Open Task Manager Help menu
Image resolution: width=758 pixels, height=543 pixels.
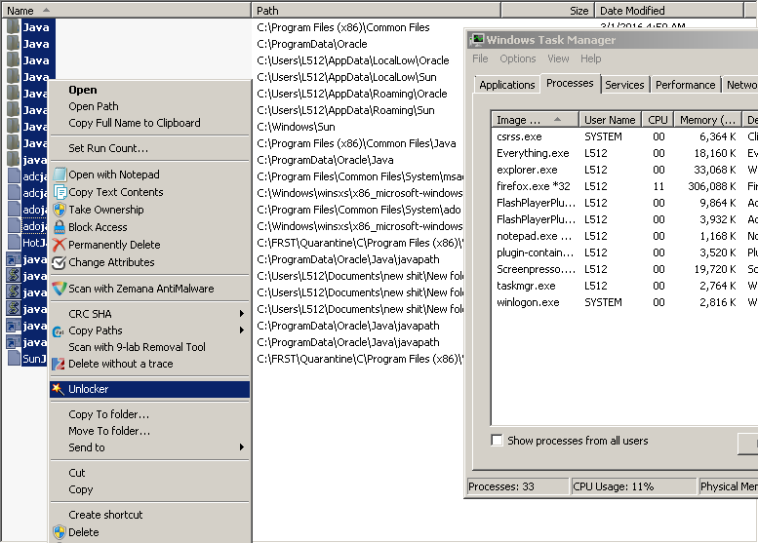click(x=591, y=58)
